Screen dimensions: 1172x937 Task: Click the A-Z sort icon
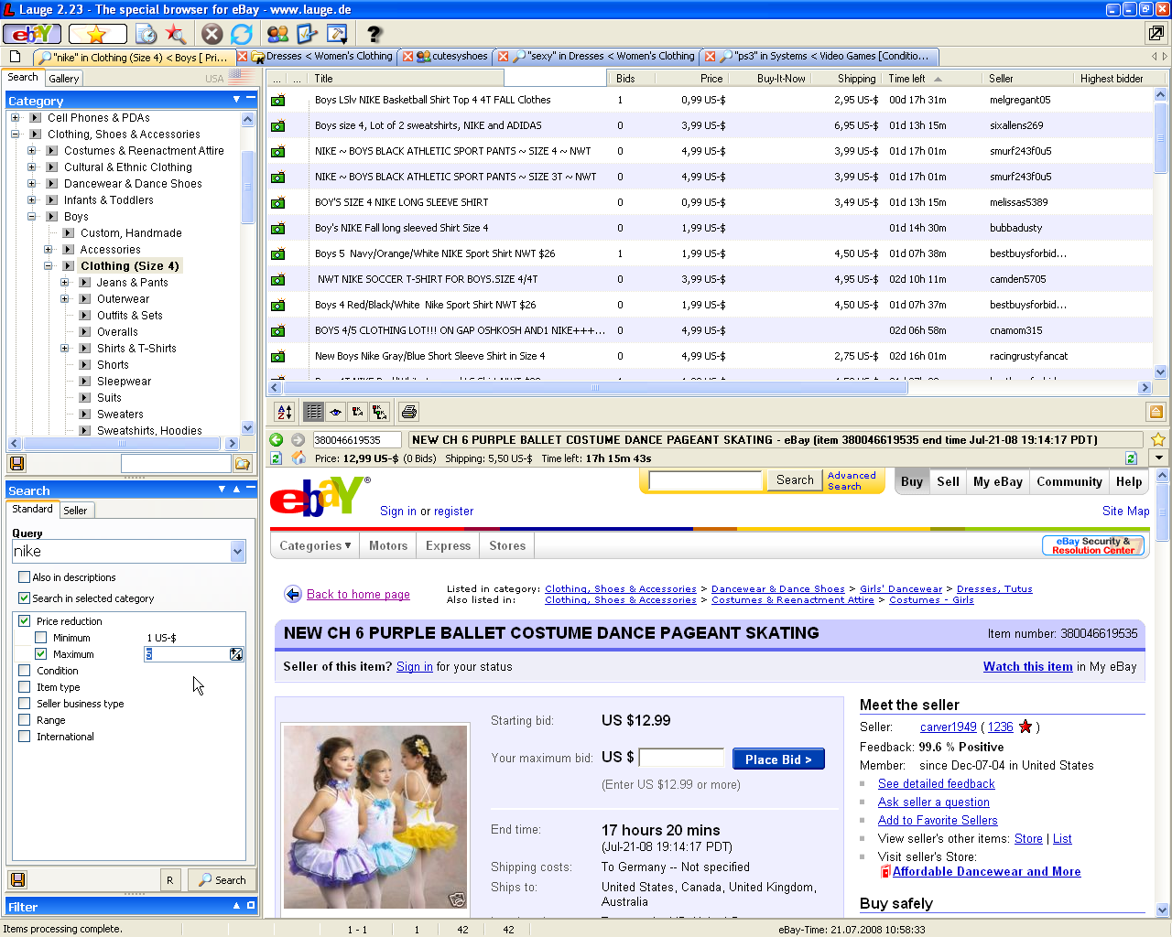coord(285,413)
